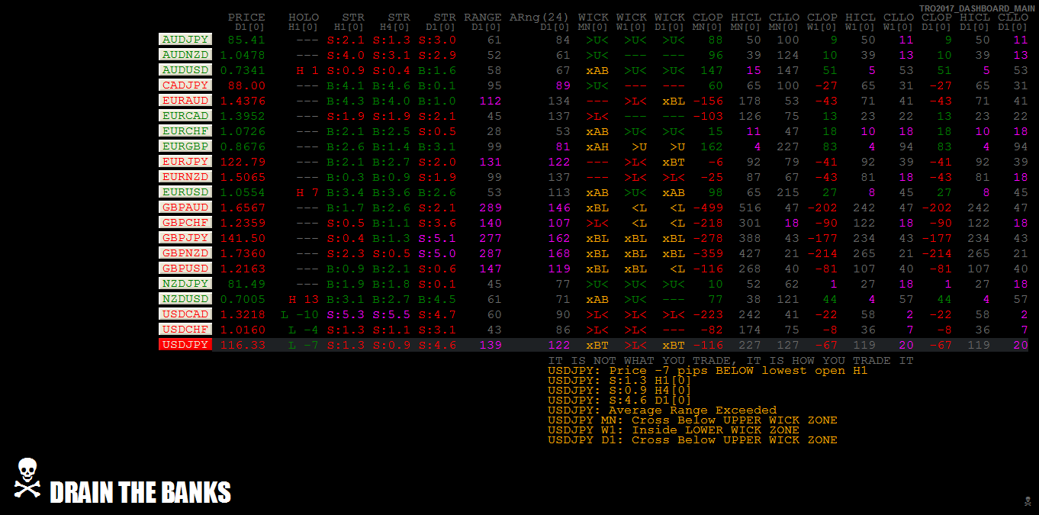Click the 'L -10' value in USDCAD row
The width and height of the screenshot is (1039, 515).
tap(300, 314)
